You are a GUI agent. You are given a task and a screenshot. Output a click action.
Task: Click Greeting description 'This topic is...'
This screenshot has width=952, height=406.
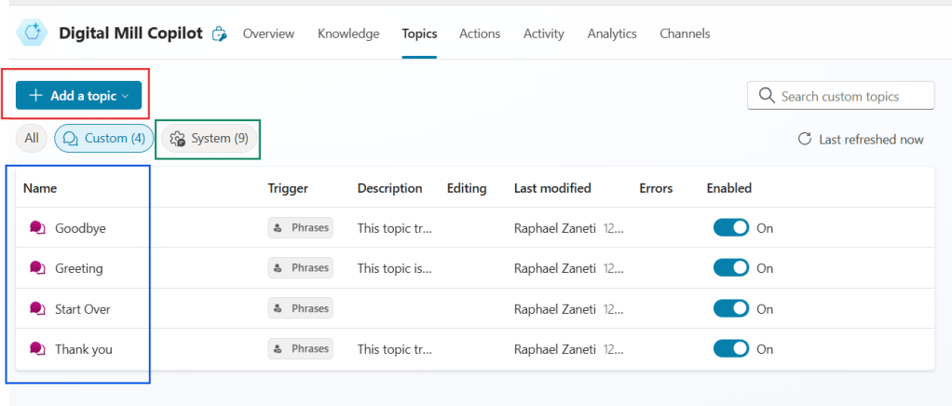[x=395, y=267]
